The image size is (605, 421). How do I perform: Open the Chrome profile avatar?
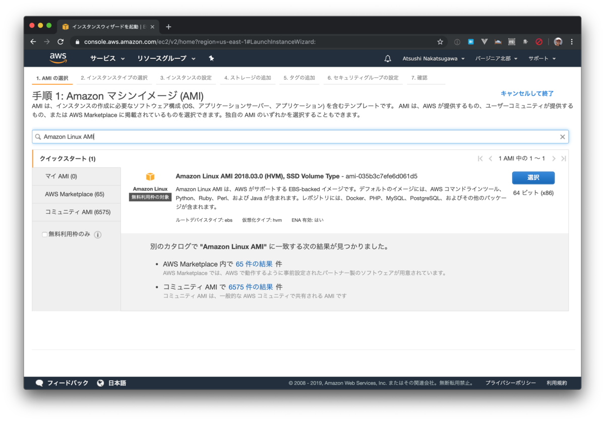tap(558, 42)
